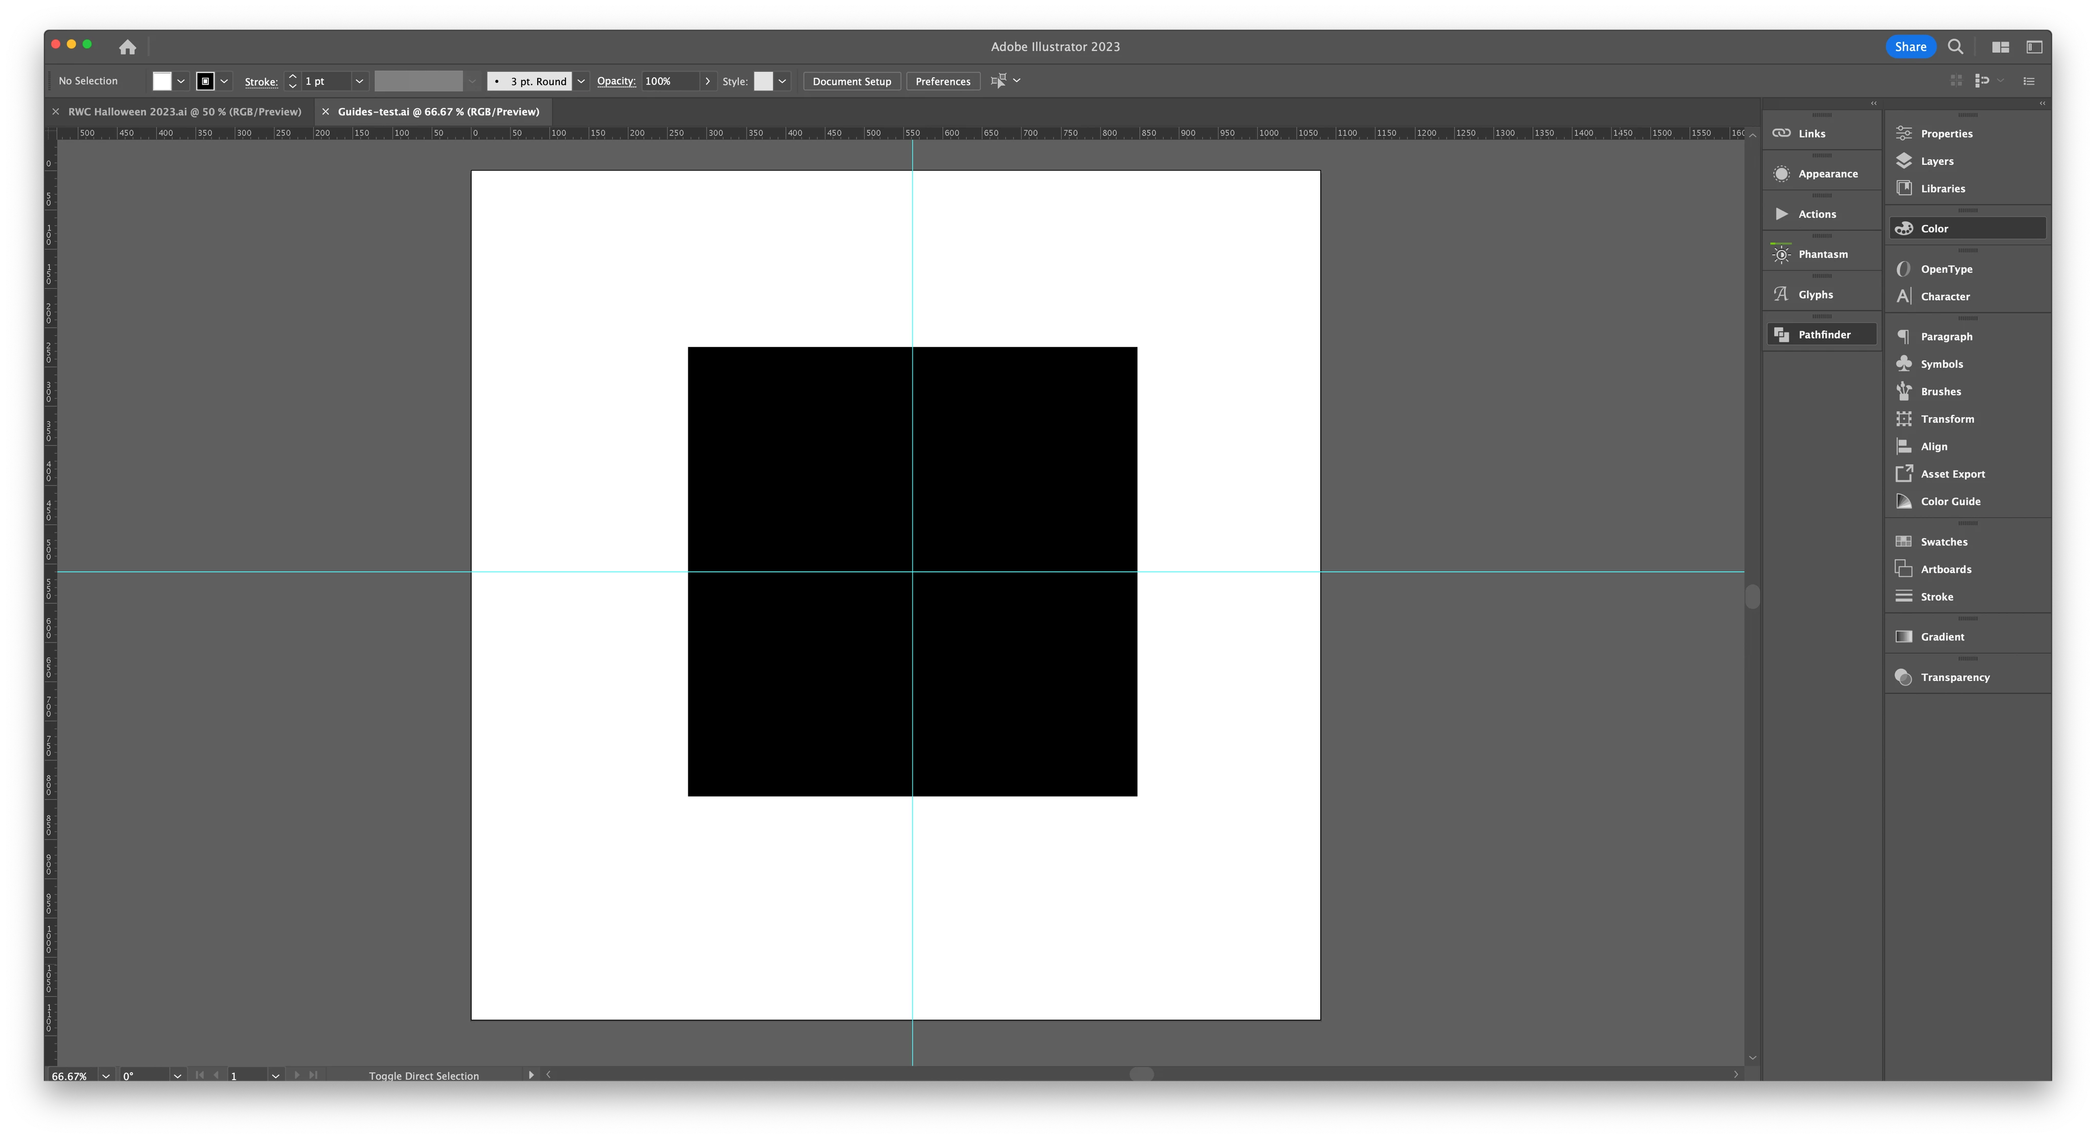
Task: Open the Phantasm panel icon
Action: click(x=1781, y=255)
